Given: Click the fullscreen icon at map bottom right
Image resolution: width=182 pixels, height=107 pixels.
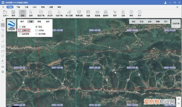Looking at the screenshot, I should [x=179, y=99].
